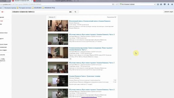Click the 11 видео playlist thumbnail
174x98 pixels.
(x=58, y=81)
